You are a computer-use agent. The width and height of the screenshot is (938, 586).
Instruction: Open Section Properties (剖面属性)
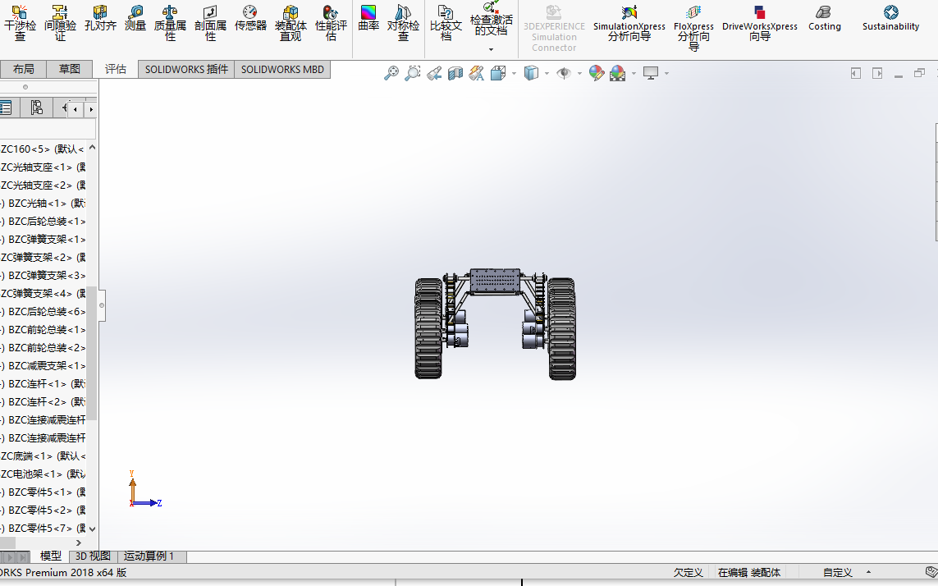coord(210,23)
